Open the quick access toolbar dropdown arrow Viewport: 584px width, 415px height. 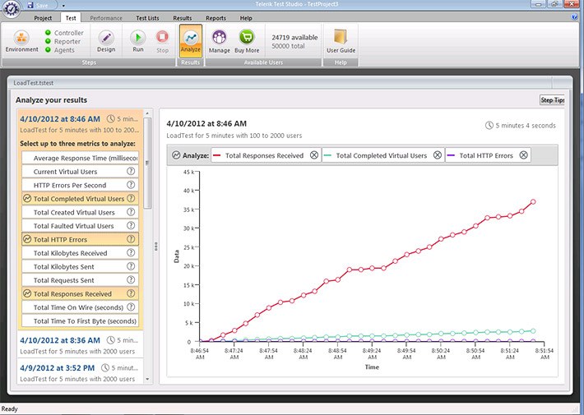[x=63, y=6]
